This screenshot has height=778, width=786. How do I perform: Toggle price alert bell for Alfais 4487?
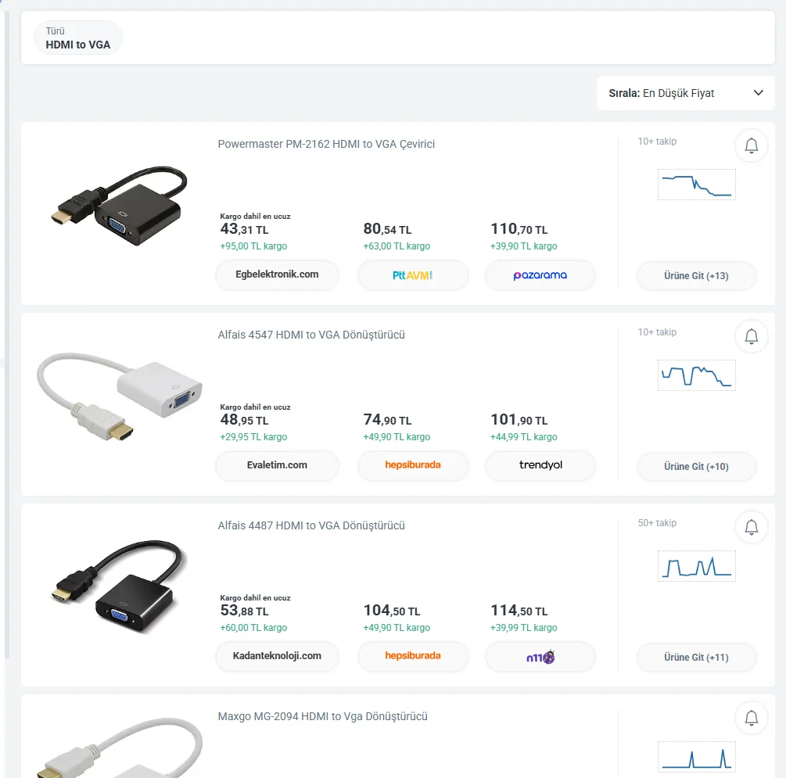tap(751, 527)
